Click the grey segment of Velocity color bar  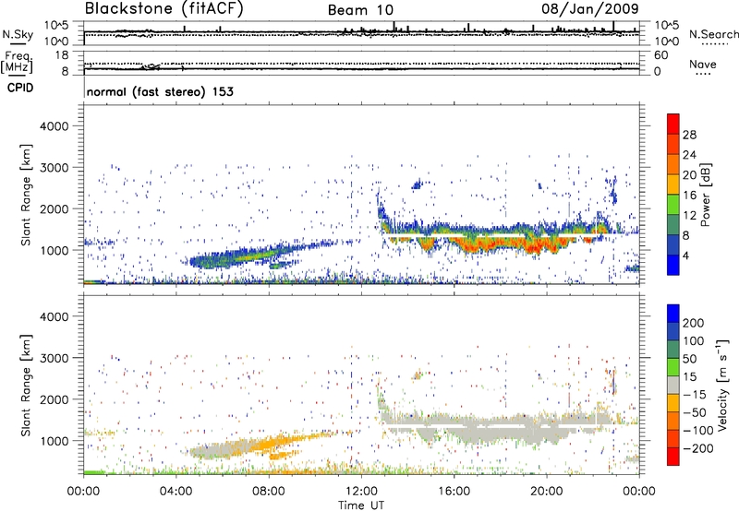coord(673,386)
